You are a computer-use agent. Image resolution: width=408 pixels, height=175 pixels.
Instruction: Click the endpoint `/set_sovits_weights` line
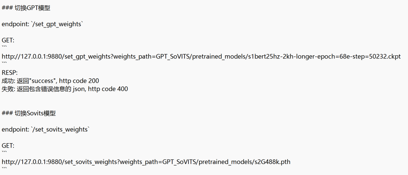45,130
